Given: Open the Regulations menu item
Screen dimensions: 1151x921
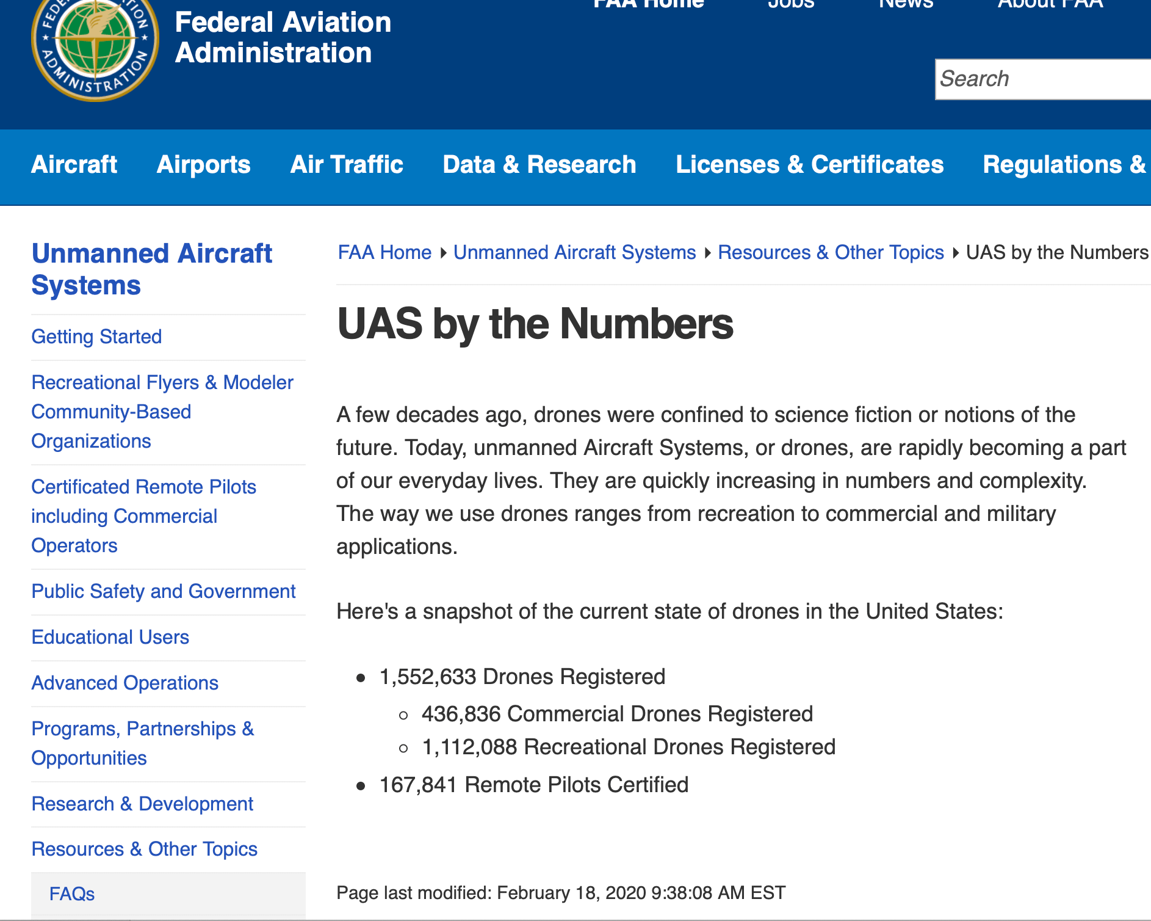Looking at the screenshot, I should coord(1066,165).
